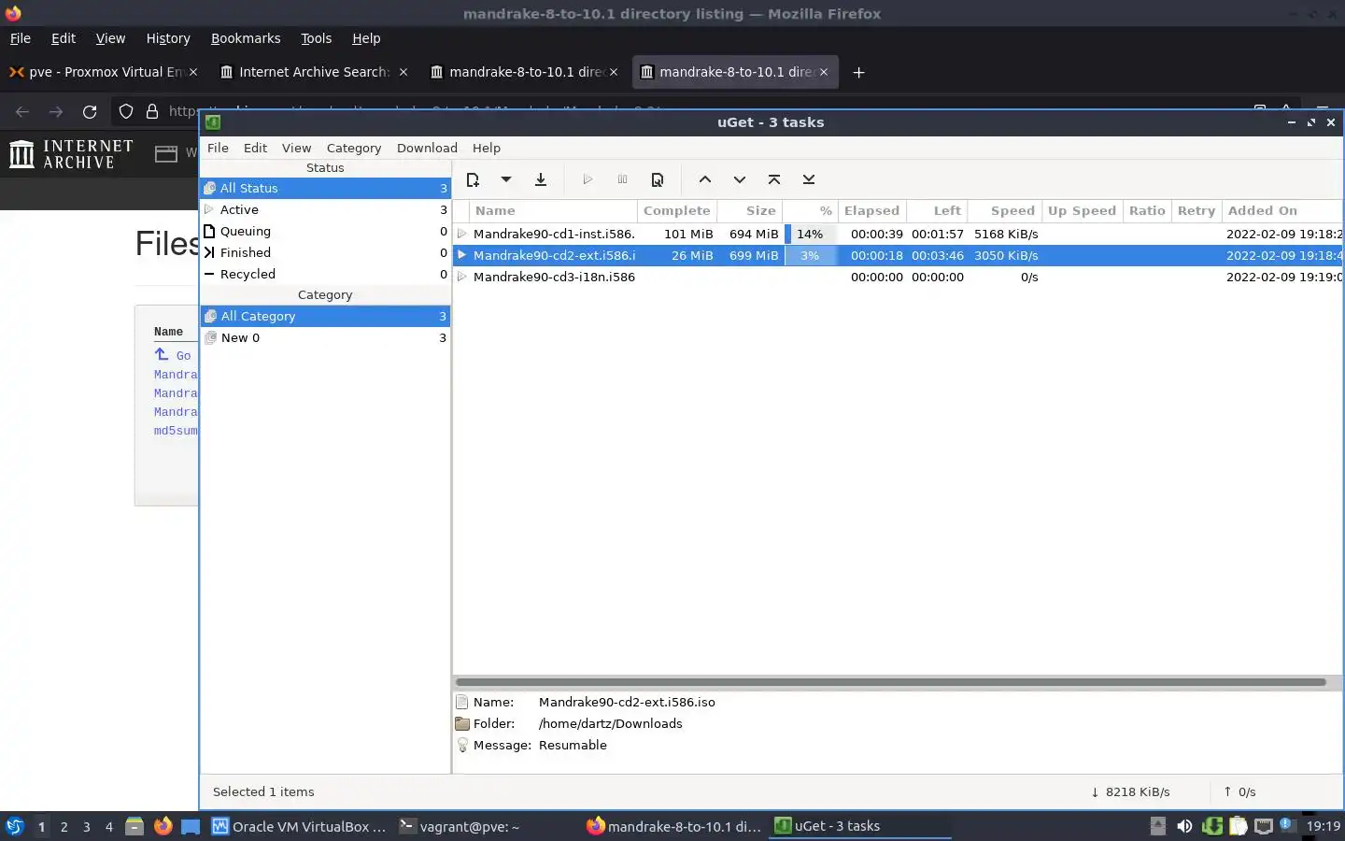Close the Internet Archive Search tab
This screenshot has height=841, width=1345.
403,72
